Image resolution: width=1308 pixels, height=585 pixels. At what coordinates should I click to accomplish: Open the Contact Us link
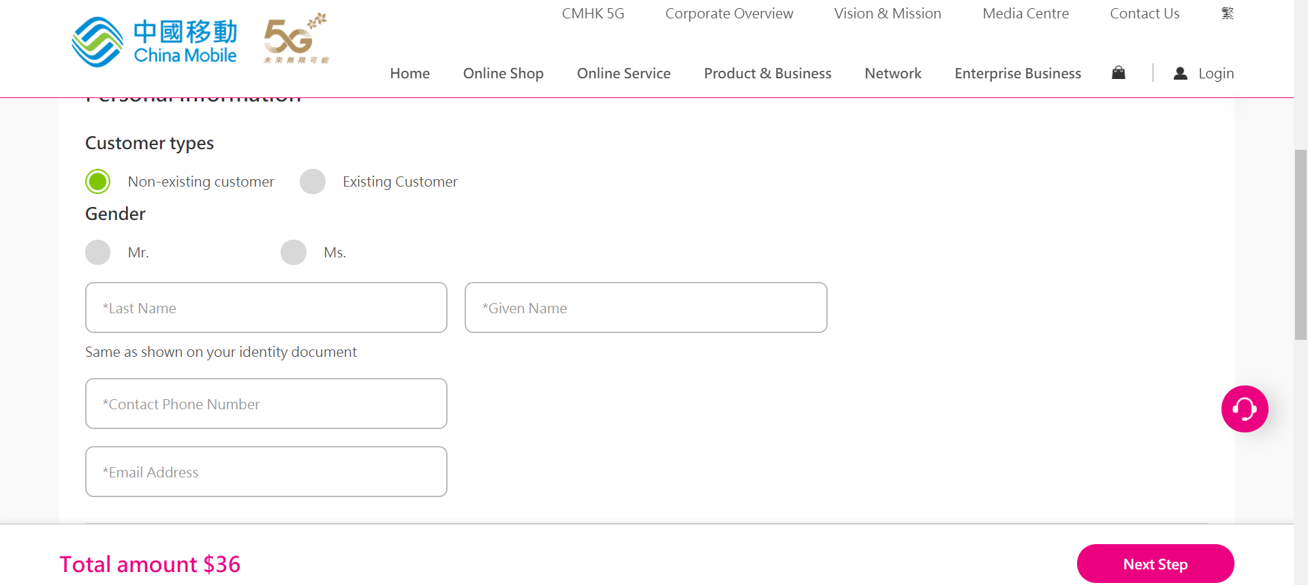pos(1144,14)
